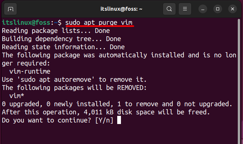This screenshot has height=144, width=243.
Task: Click the terminal vertical scrollbar
Action: tap(239, 81)
